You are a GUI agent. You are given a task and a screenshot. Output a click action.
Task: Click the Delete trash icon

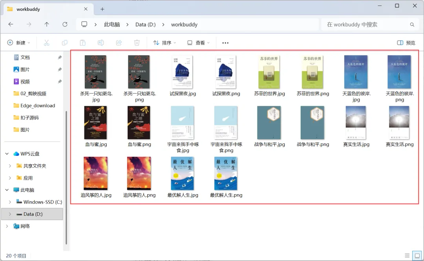click(137, 43)
